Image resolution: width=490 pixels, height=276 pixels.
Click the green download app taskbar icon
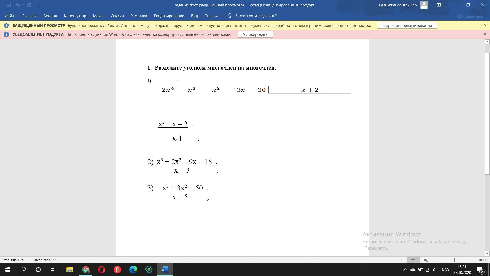[149, 270]
